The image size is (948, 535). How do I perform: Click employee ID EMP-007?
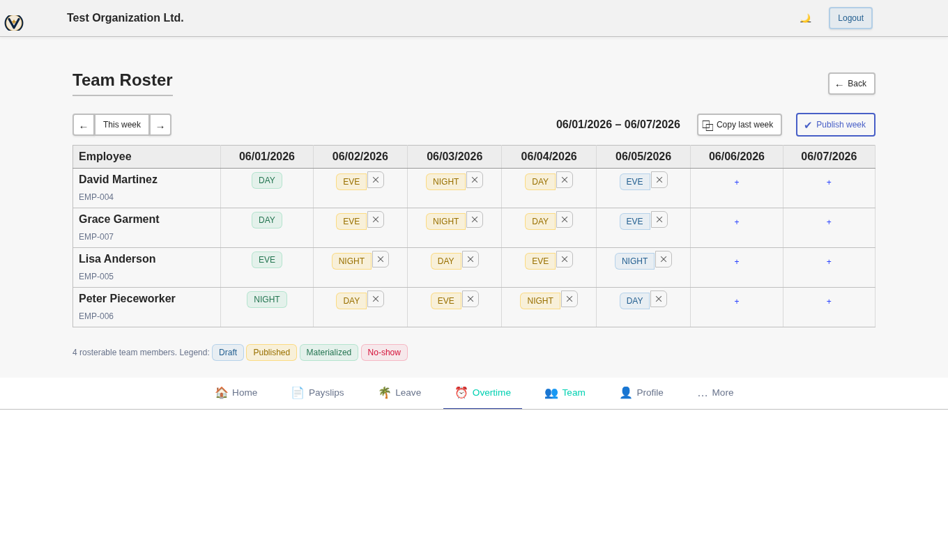click(96, 237)
